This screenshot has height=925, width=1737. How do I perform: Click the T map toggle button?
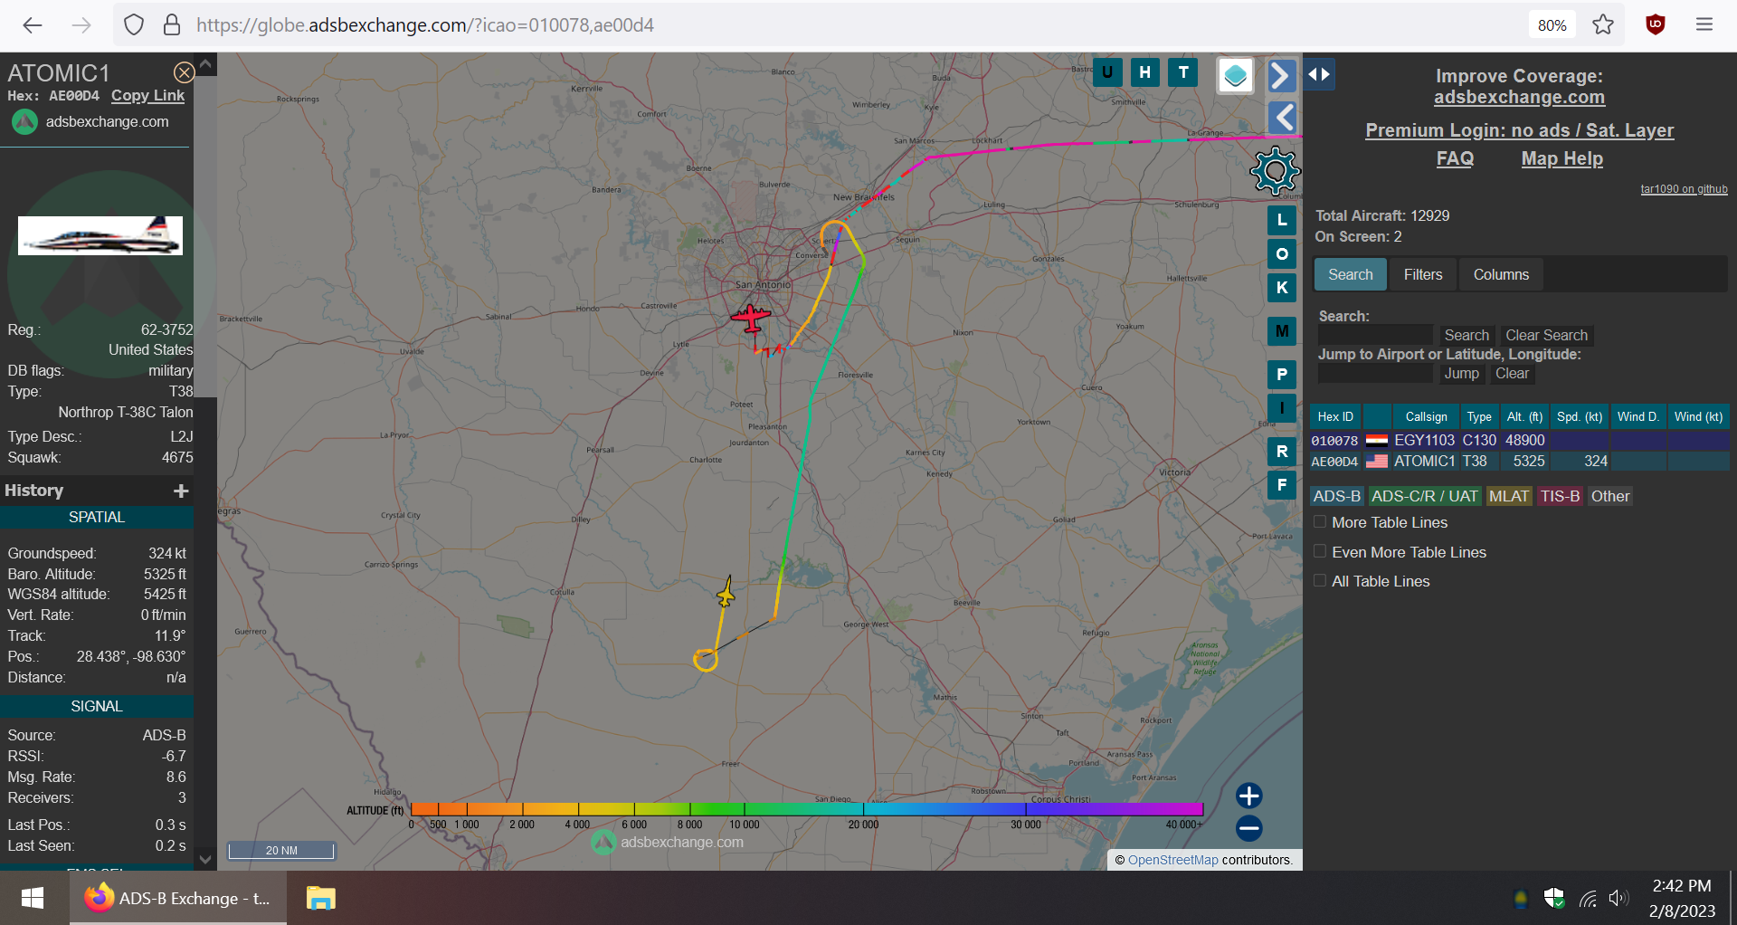pyautogui.click(x=1183, y=72)
